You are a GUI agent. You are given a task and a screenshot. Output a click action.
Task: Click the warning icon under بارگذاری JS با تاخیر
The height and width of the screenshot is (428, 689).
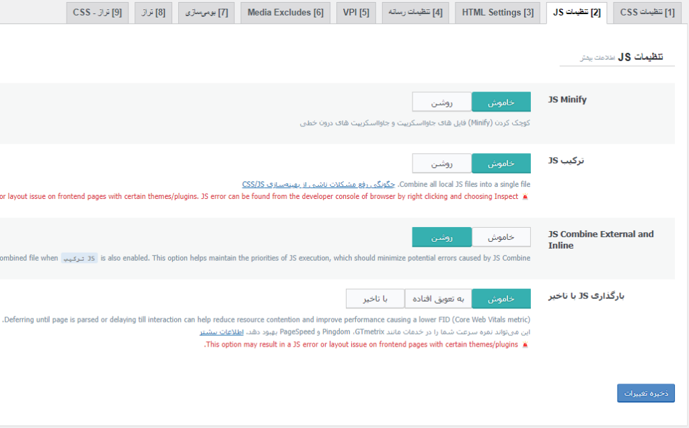525,345
